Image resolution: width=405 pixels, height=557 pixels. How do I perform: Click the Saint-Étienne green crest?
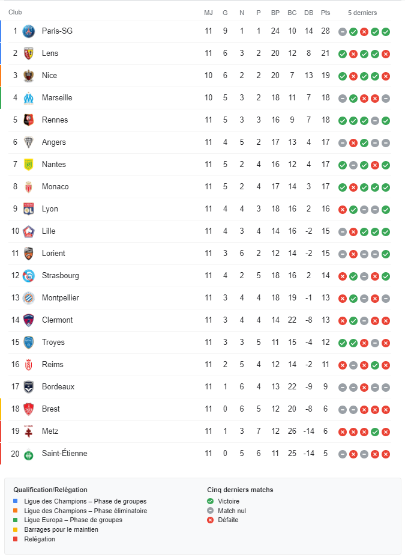pos(28,454)
